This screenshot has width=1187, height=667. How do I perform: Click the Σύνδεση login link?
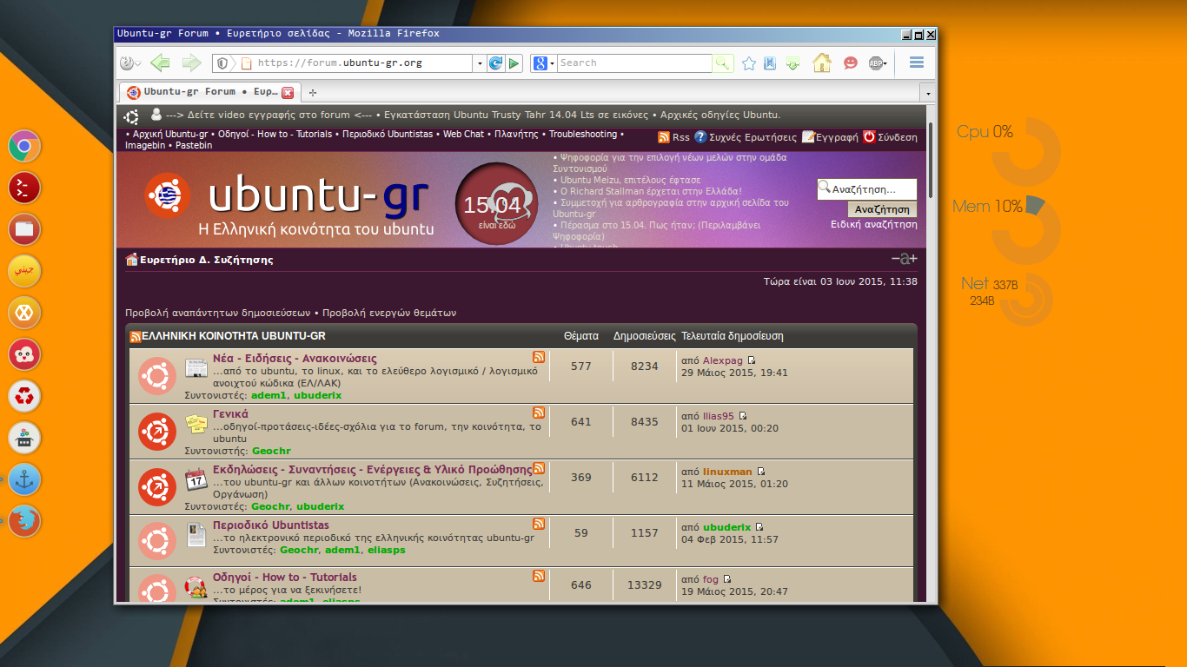point(891,137)
